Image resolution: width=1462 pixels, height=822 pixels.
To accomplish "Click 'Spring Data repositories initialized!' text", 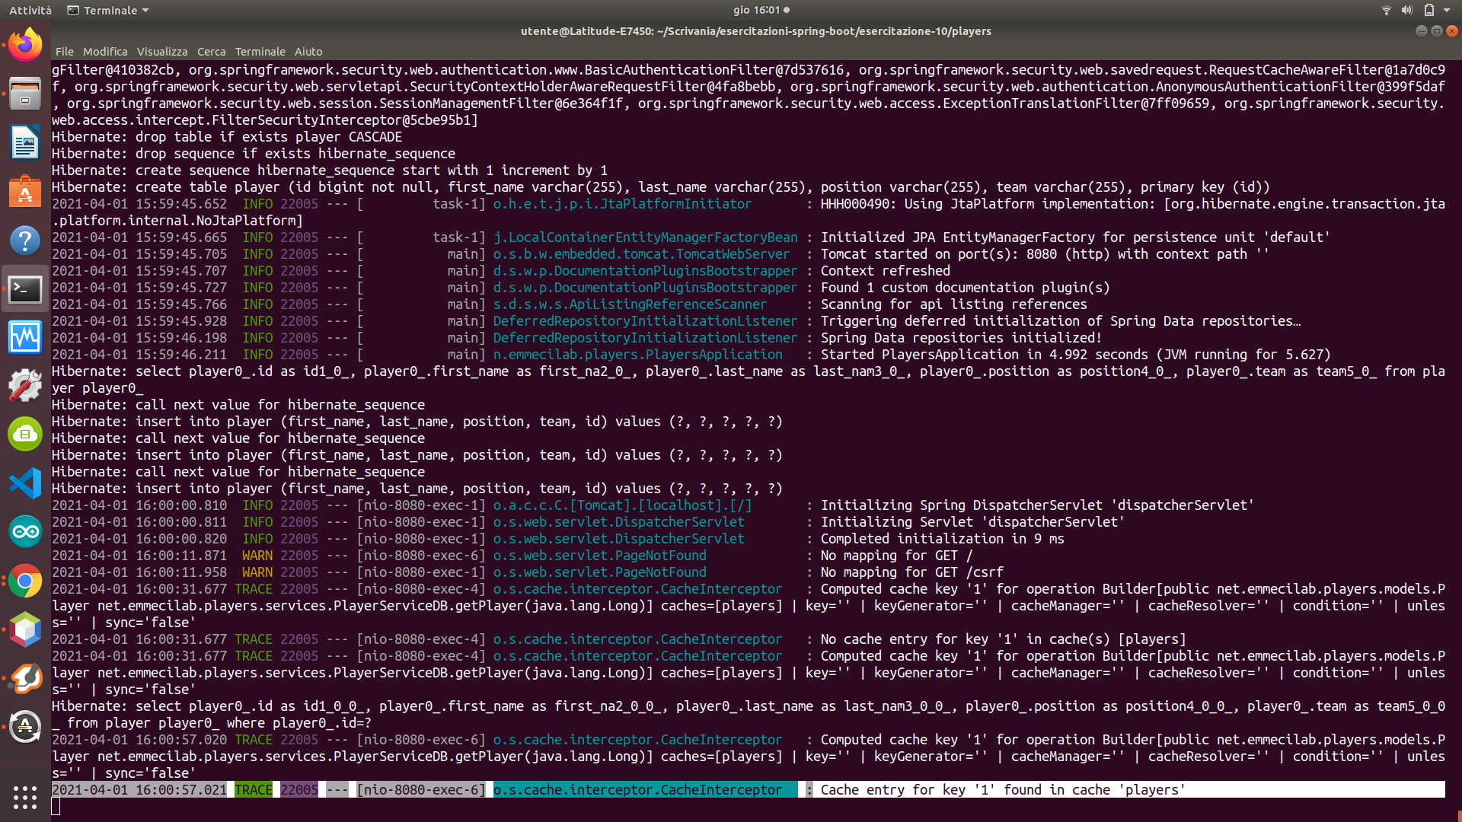I will pos(962,338).
